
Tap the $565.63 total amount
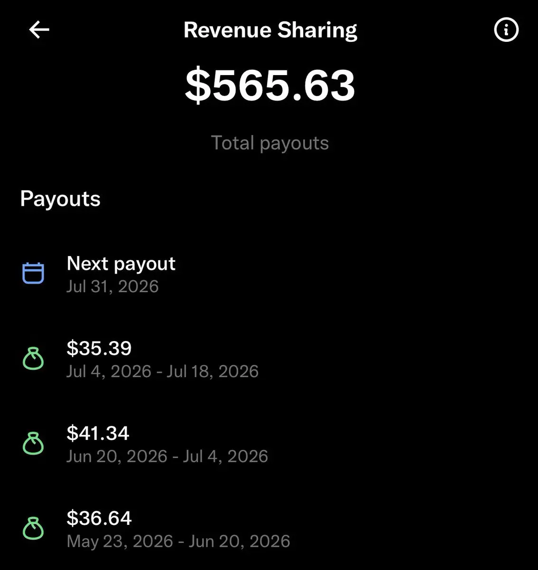(270, 85)
